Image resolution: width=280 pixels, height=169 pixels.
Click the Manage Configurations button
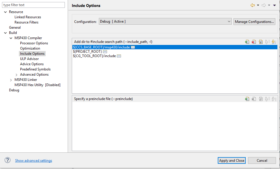pos(254,22)
